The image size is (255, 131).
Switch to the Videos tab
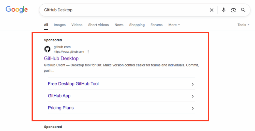pyautogui.click(x=77, y=25)
